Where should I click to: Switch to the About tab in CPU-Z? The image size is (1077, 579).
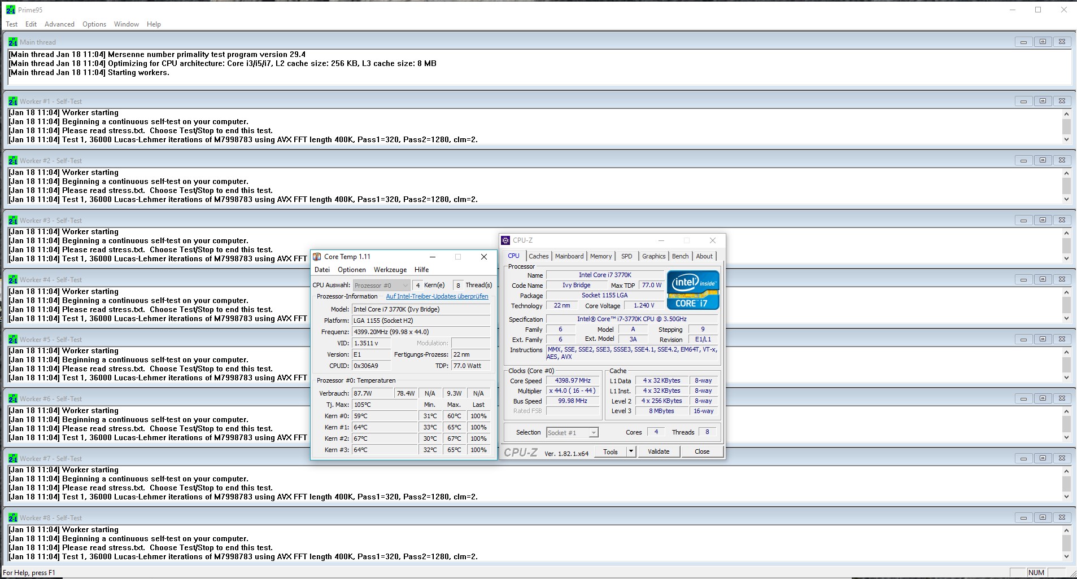pyautogui.click(x=704, y=256)
